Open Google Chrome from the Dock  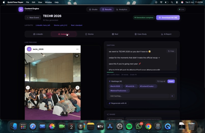[148, 126]
